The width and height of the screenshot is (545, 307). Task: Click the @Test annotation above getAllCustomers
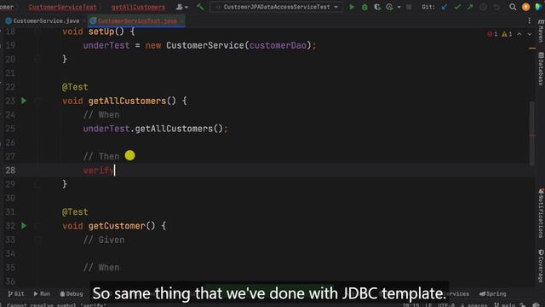click(75, 87)
